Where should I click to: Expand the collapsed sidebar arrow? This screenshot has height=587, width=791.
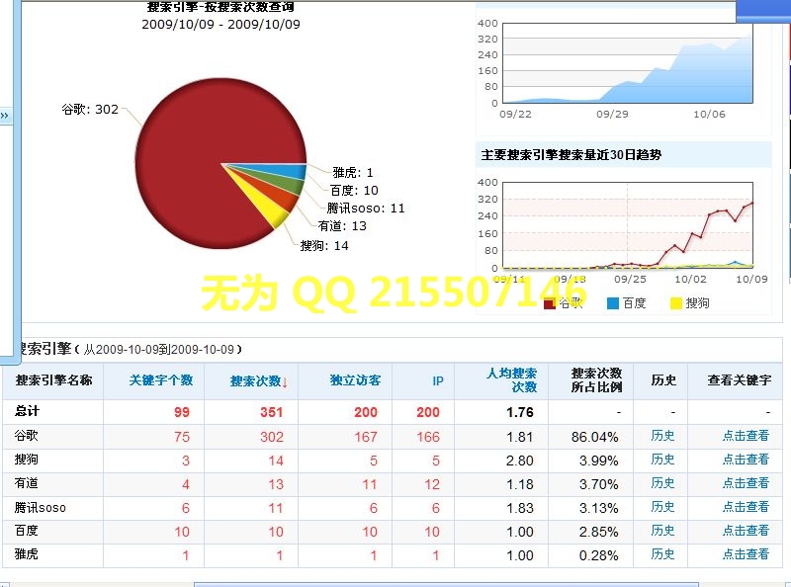(5, 116)
